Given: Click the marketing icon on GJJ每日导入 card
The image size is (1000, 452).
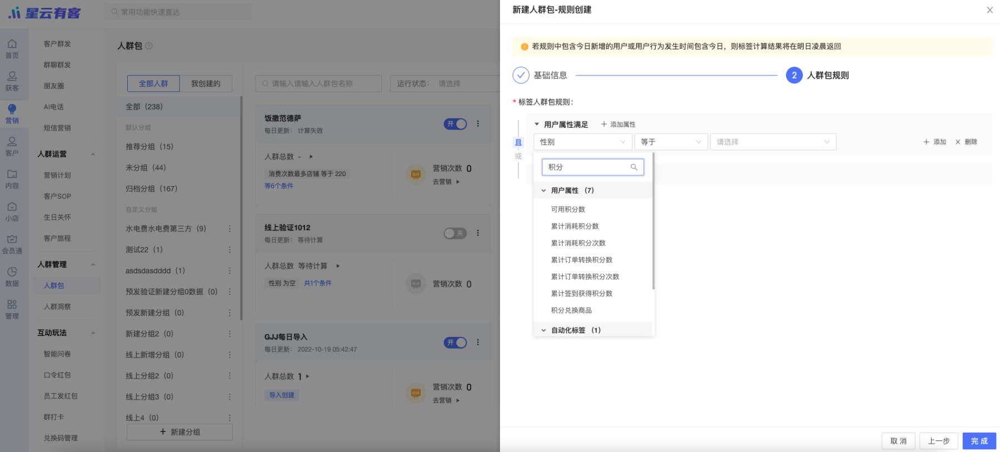Looking at the screenshot, I should 416,393.
